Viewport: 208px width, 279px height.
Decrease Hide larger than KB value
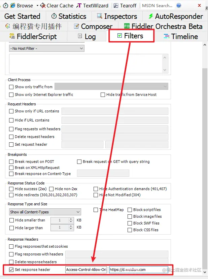pos(71,229)
